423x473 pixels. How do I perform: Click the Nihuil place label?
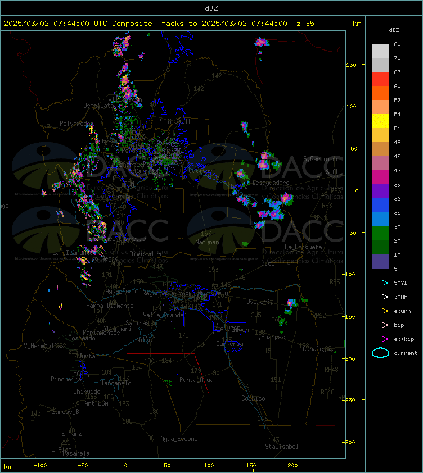[146, 340]
